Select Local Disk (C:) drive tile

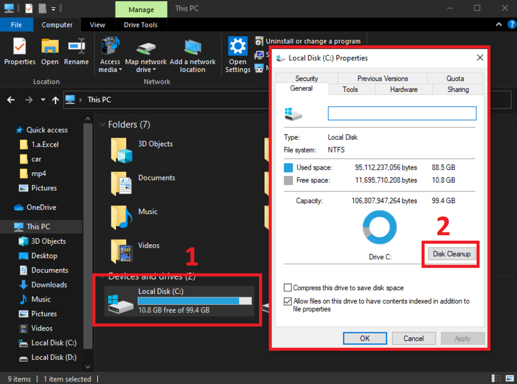179,301
